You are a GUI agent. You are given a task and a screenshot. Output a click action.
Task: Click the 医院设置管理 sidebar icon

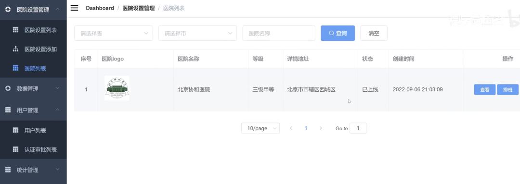tap(8, 10)
